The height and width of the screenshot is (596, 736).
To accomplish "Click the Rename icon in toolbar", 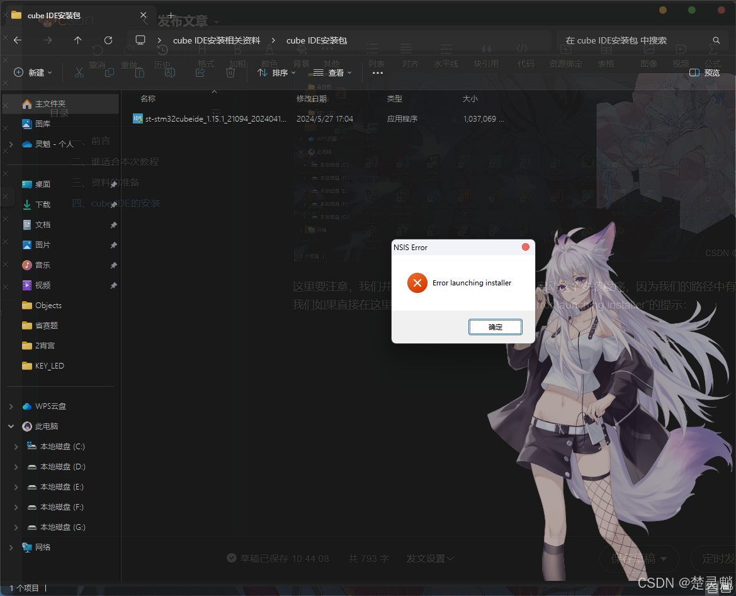I will click(x=170, y=72).
